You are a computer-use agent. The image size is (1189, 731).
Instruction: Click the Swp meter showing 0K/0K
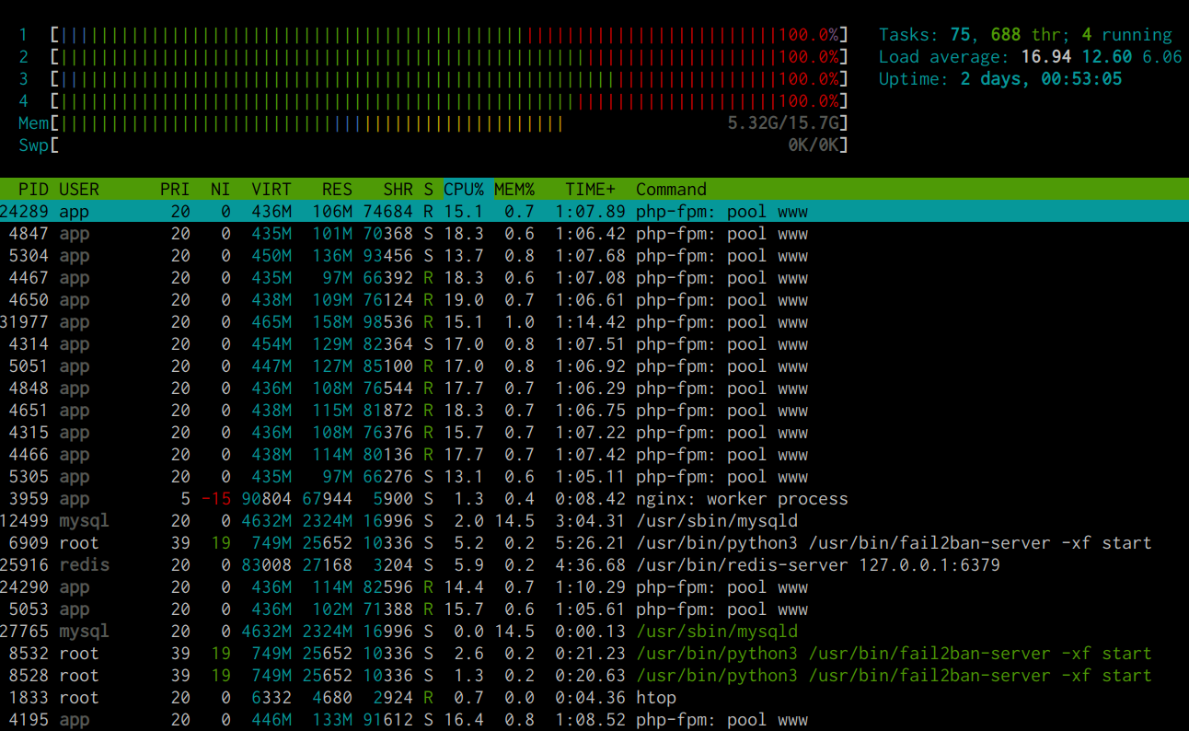(x=449, y=145)
